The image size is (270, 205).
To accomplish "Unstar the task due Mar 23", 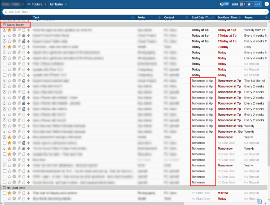I will point(9,193).
